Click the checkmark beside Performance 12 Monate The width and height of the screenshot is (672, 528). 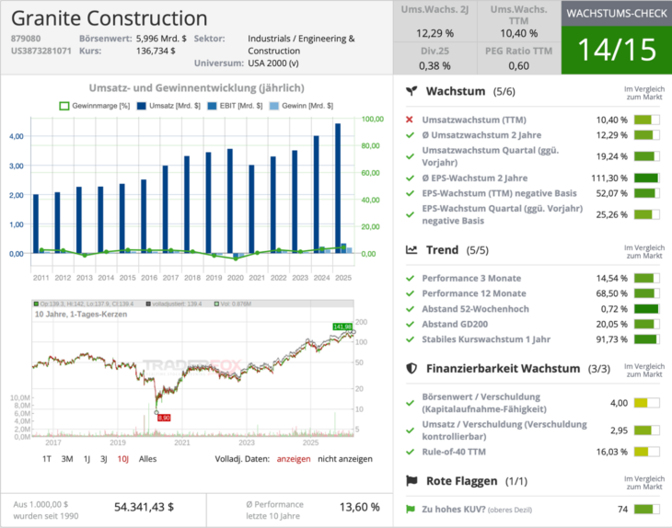pyautogui.click(x=411, y=293)
